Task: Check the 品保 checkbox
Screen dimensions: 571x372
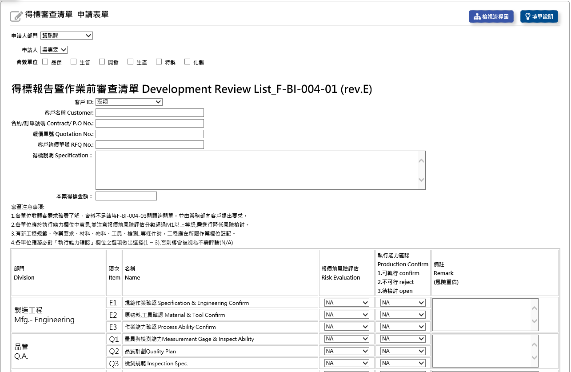Action: 45,62
